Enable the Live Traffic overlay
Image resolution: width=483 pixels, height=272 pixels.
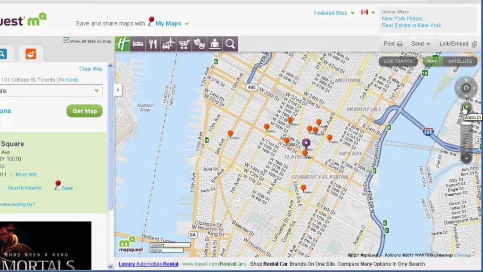point(398,61)
